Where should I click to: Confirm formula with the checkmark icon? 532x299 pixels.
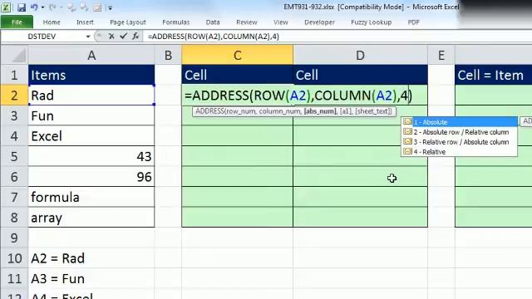(x=123, y=36)
